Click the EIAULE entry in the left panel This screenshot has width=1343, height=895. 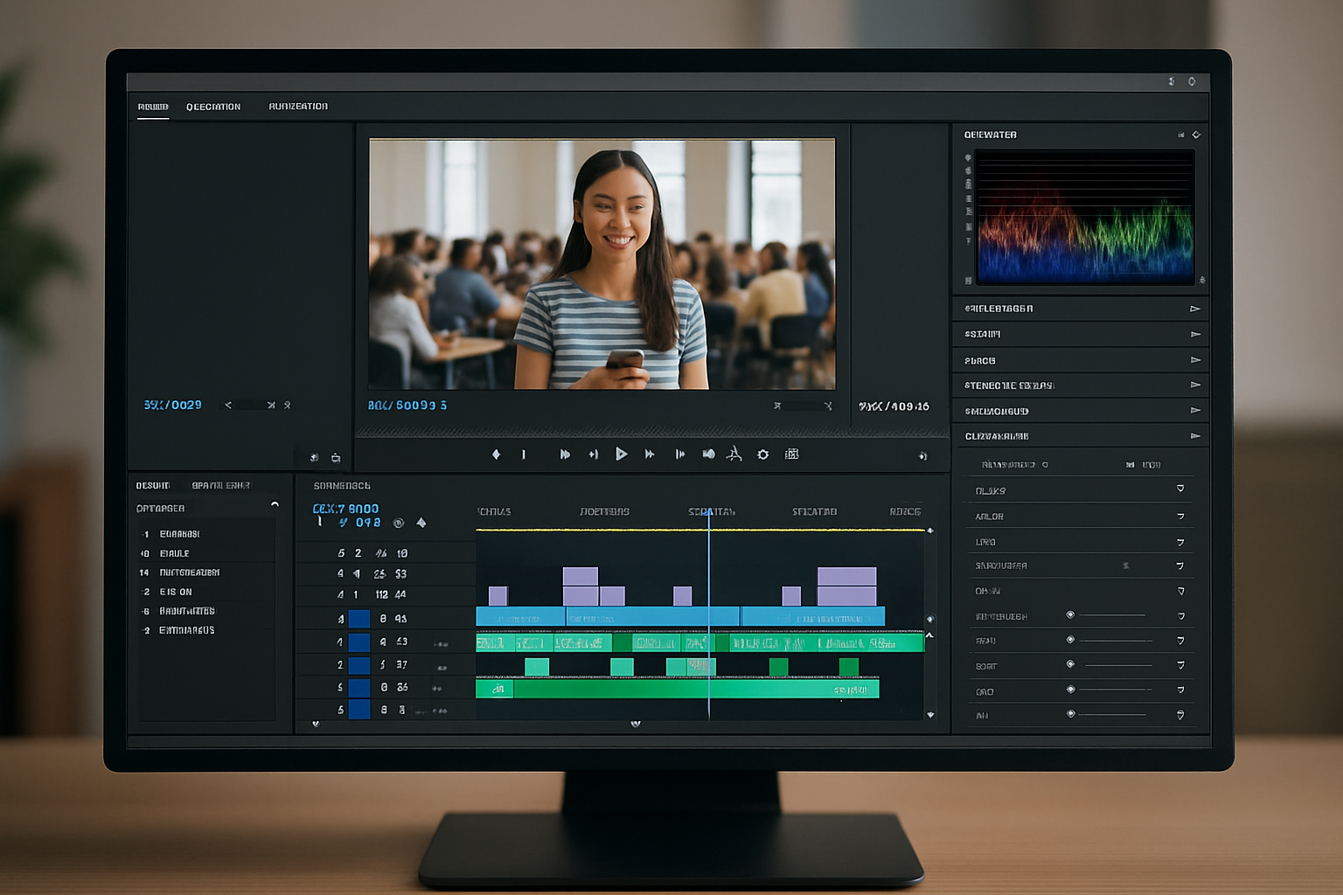(174, 553)
